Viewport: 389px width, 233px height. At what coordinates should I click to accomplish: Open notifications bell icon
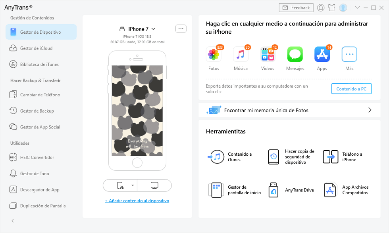(x=321, y=8)
